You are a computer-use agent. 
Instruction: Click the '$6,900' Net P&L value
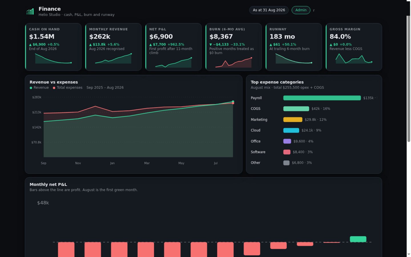[161, 37]
